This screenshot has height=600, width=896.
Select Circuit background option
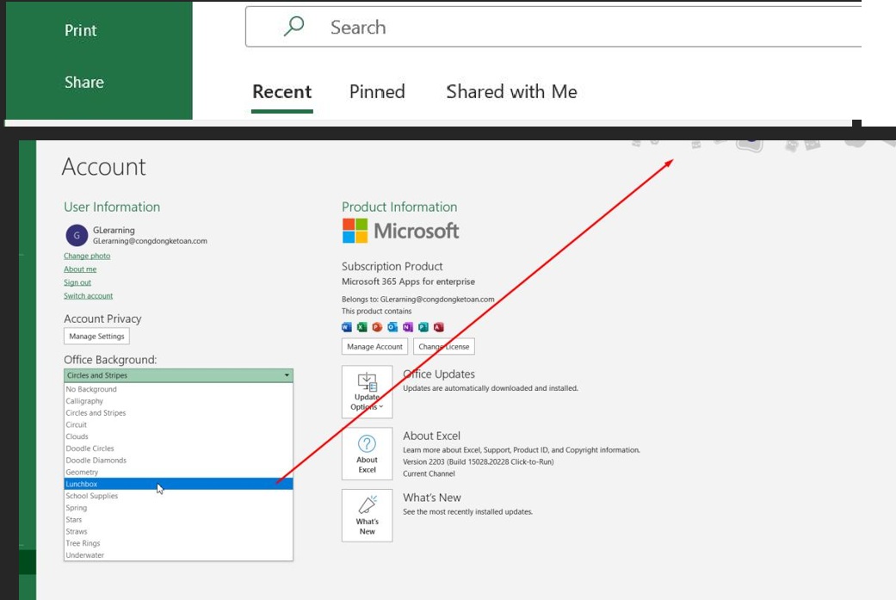pos(178,424)
